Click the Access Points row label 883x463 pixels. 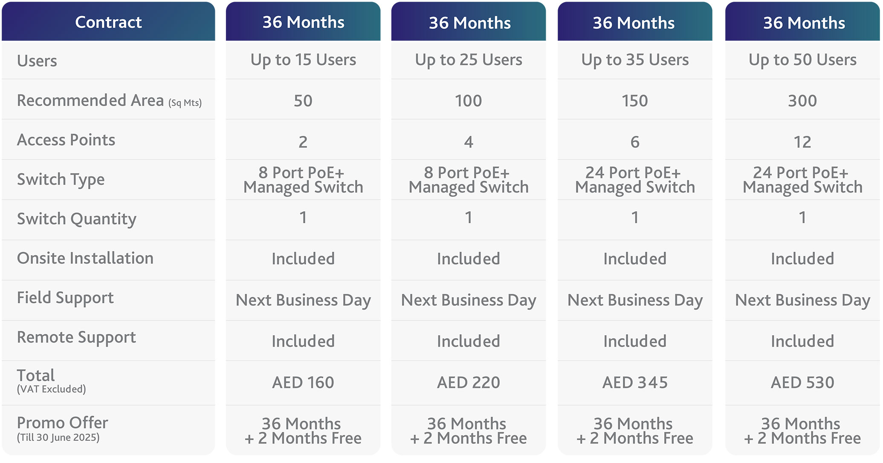66,140
